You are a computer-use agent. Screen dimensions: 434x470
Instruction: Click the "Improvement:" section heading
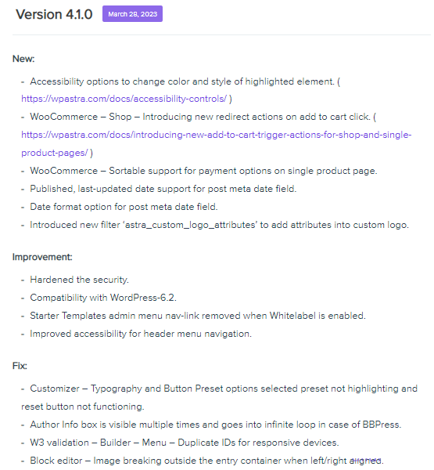pos(42,257)
